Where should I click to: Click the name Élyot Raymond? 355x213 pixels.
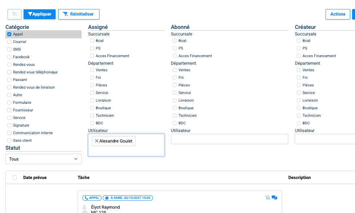[x=105, y=207]
